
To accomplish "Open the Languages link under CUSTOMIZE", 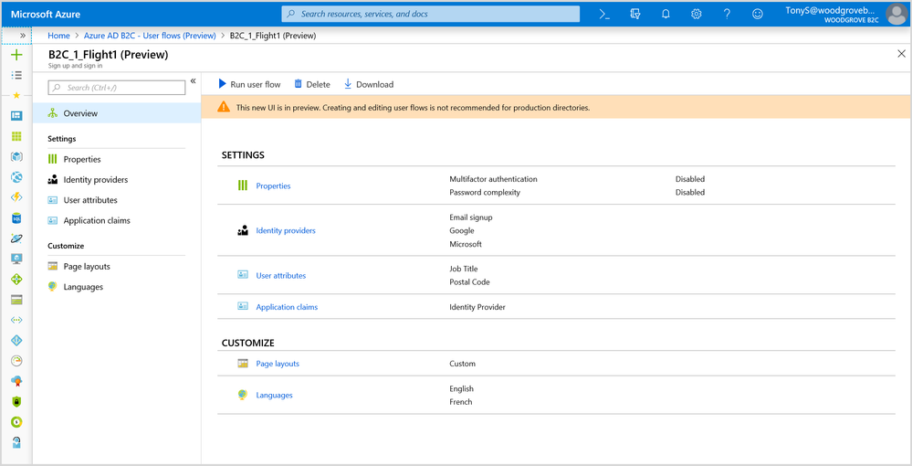I will pos(274,395).
